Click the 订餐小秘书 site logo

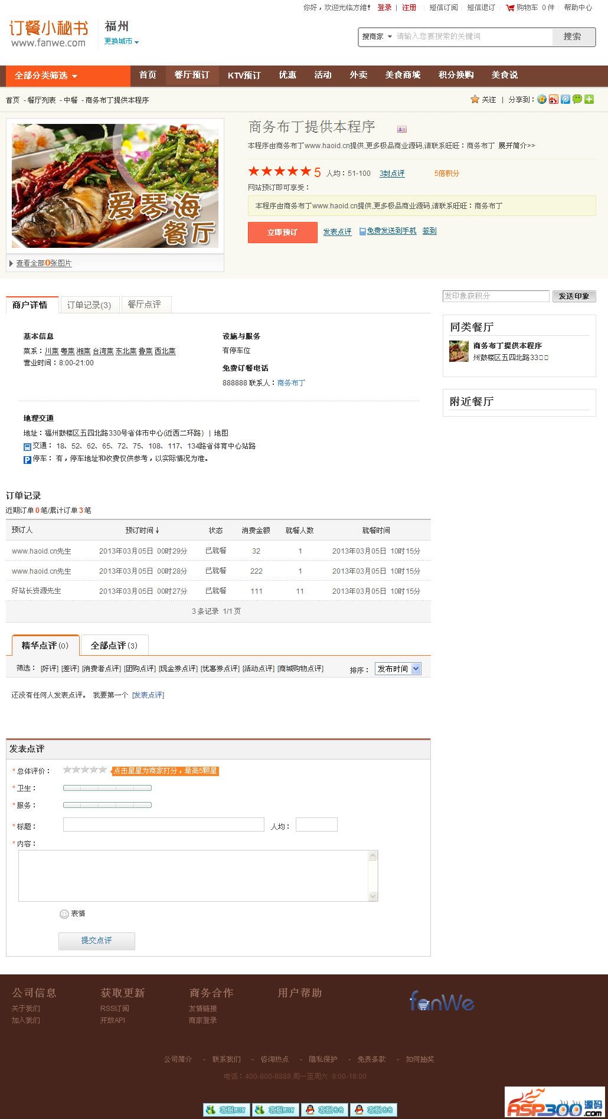click(48, 34)
